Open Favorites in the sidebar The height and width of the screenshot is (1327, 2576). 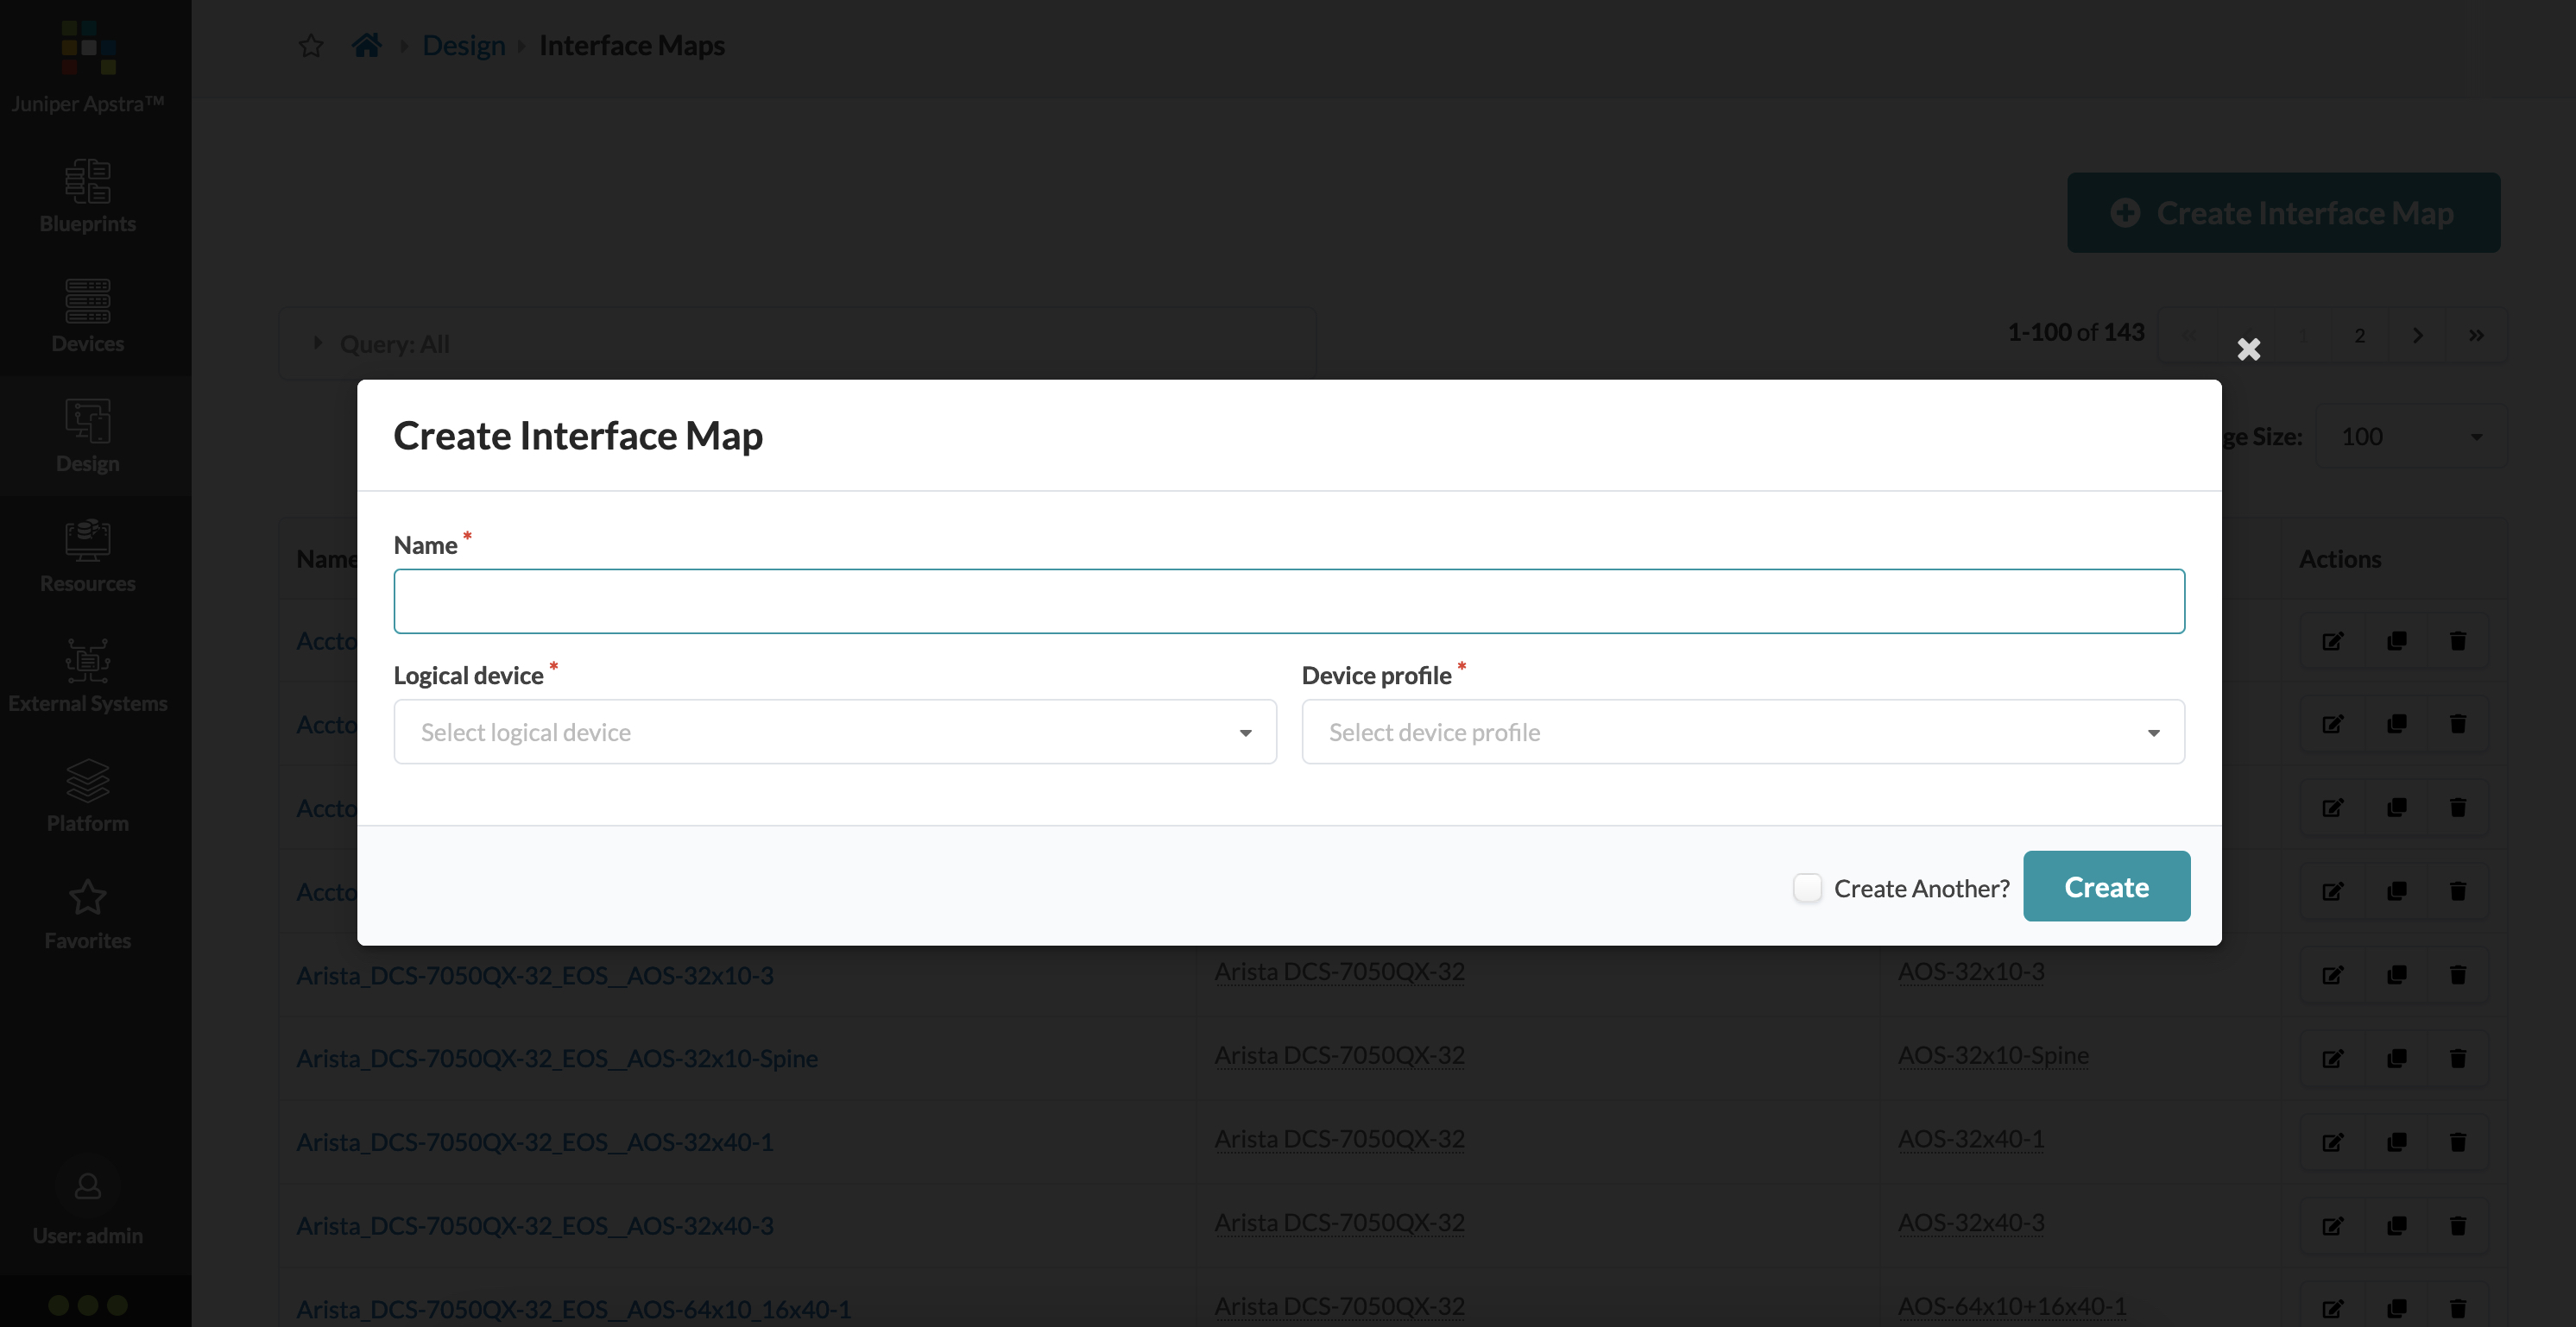point(88,914)
